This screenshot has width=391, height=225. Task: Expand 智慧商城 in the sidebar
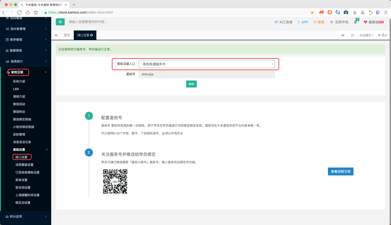(x=26, y=50)
